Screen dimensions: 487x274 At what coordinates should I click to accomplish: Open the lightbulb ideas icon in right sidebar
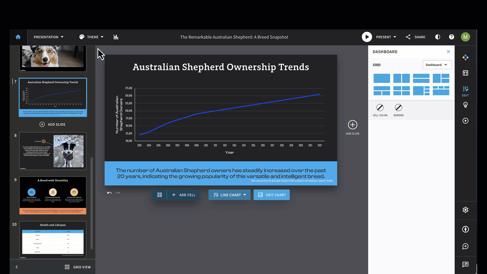tap(465, 105)
